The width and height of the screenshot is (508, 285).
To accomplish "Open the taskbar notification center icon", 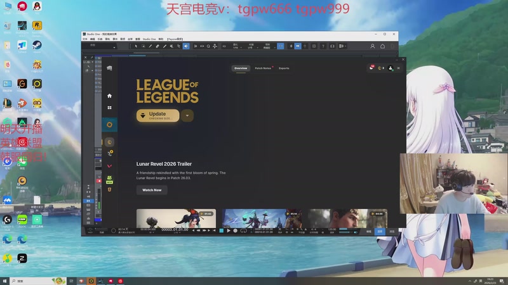I will click(502, 281).
